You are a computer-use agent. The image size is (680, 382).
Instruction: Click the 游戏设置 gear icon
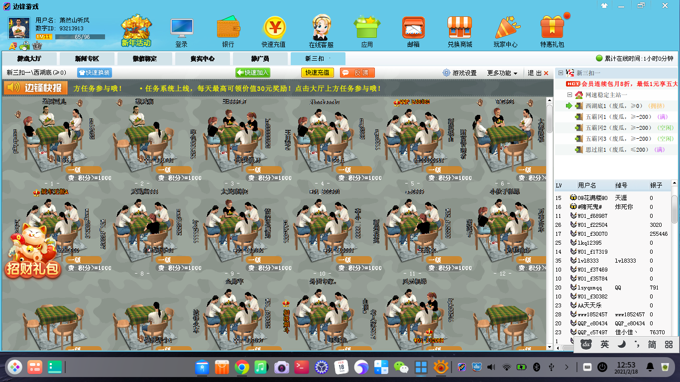(447, 73)
